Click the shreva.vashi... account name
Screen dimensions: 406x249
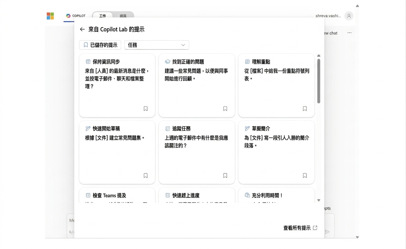(328, 16)
